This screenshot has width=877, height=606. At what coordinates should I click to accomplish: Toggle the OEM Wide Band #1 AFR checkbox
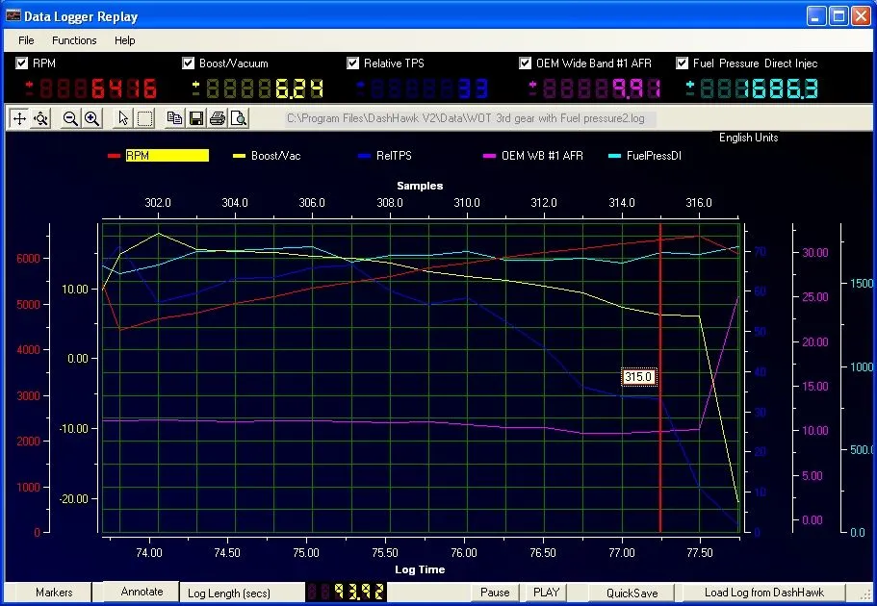(525, 63)
